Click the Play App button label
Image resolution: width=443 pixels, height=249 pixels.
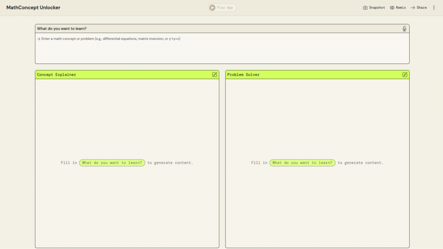click(225, 7)
